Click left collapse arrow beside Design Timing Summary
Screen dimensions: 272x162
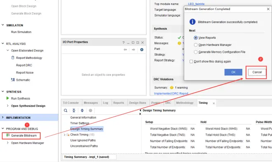[x=140, y=110]
